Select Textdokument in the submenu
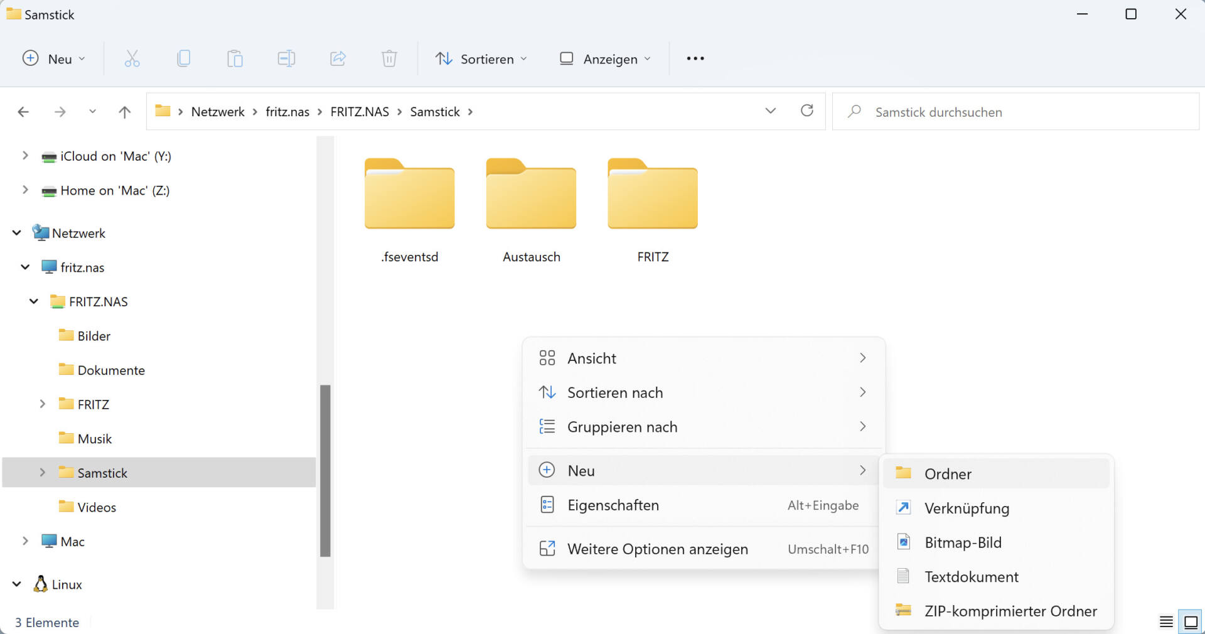1205x634 pixels. pos(971,577)
